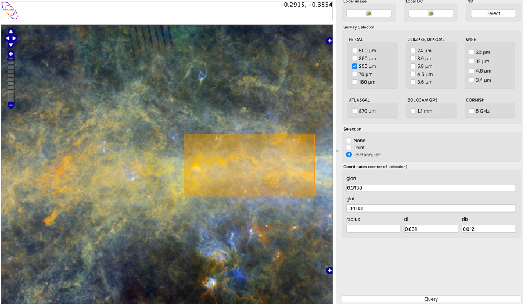Pan the map left with the arrow
The width and height of the screenshot is (524, 305).
coord(7,38)
